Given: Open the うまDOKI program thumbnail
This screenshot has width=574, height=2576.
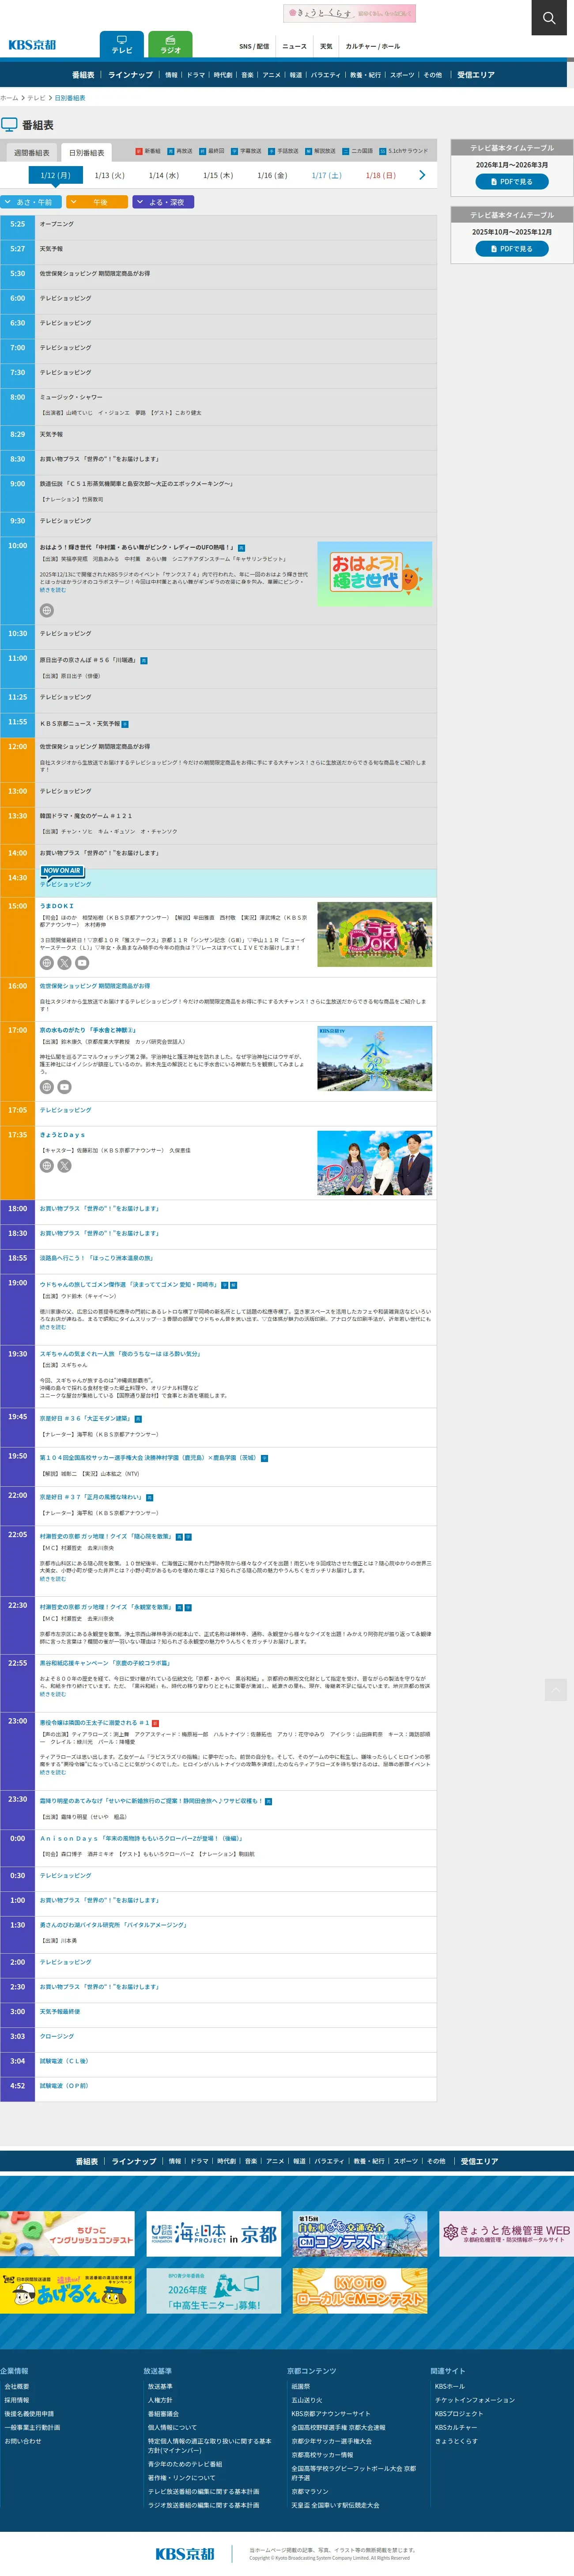Looking at the screenshot, I should tap(375, 934).
